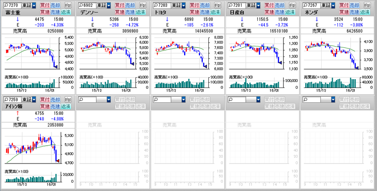Click 買付 button for 富士重

click(x=45, y=5)
